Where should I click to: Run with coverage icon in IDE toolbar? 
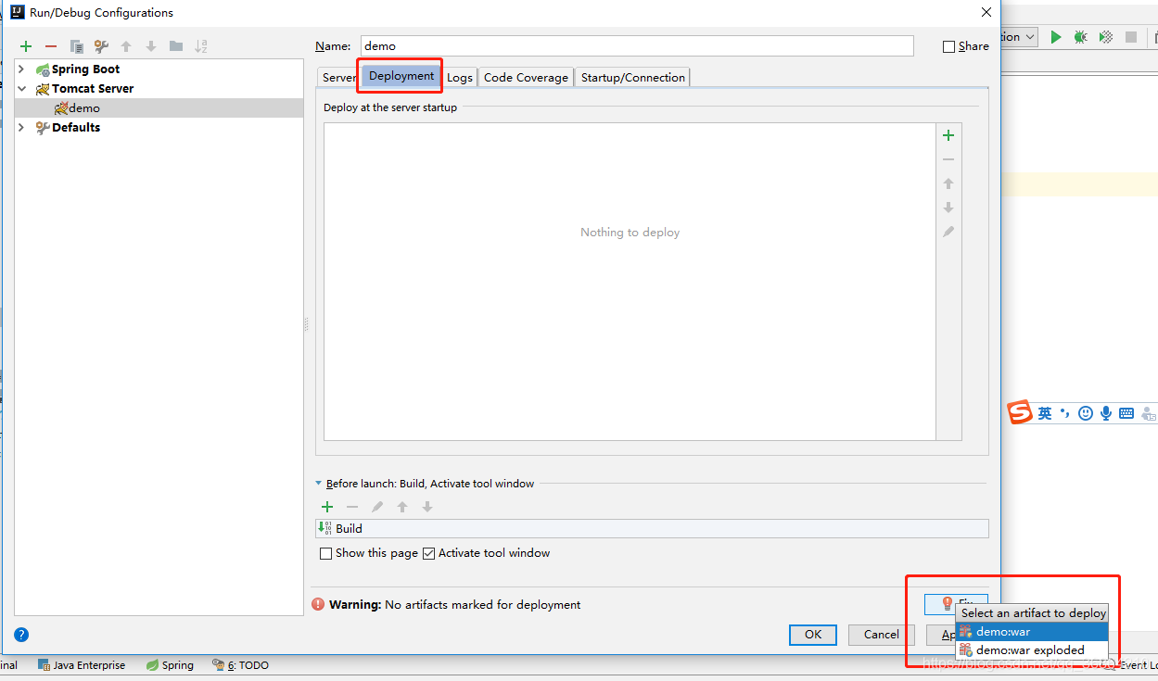(1106, 37)
